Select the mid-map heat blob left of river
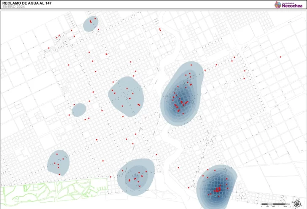307x209 pixels. pos(126,96)
